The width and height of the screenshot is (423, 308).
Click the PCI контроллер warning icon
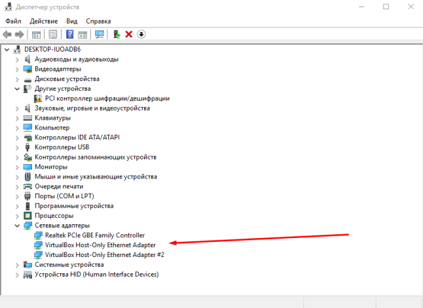click(x=38, y=99)
